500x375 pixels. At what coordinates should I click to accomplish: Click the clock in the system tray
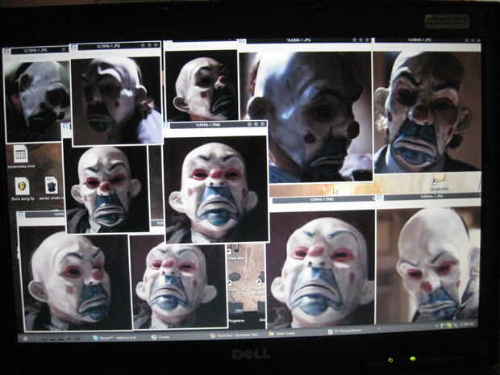pyautogui.click(x=467, y=325)
